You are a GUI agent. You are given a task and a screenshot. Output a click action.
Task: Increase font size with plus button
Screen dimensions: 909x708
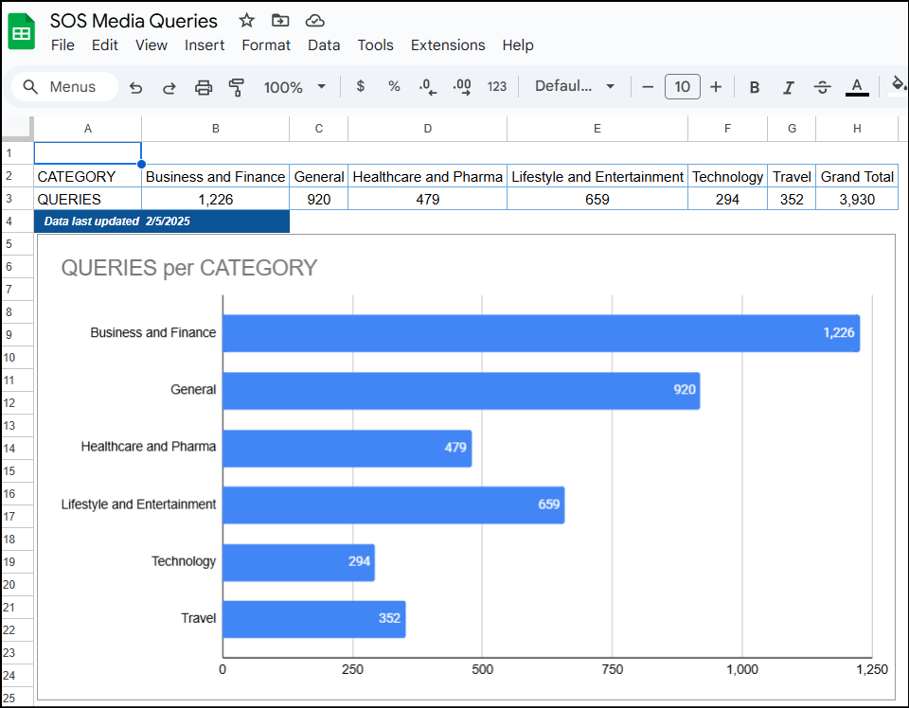tap(716, 87)
